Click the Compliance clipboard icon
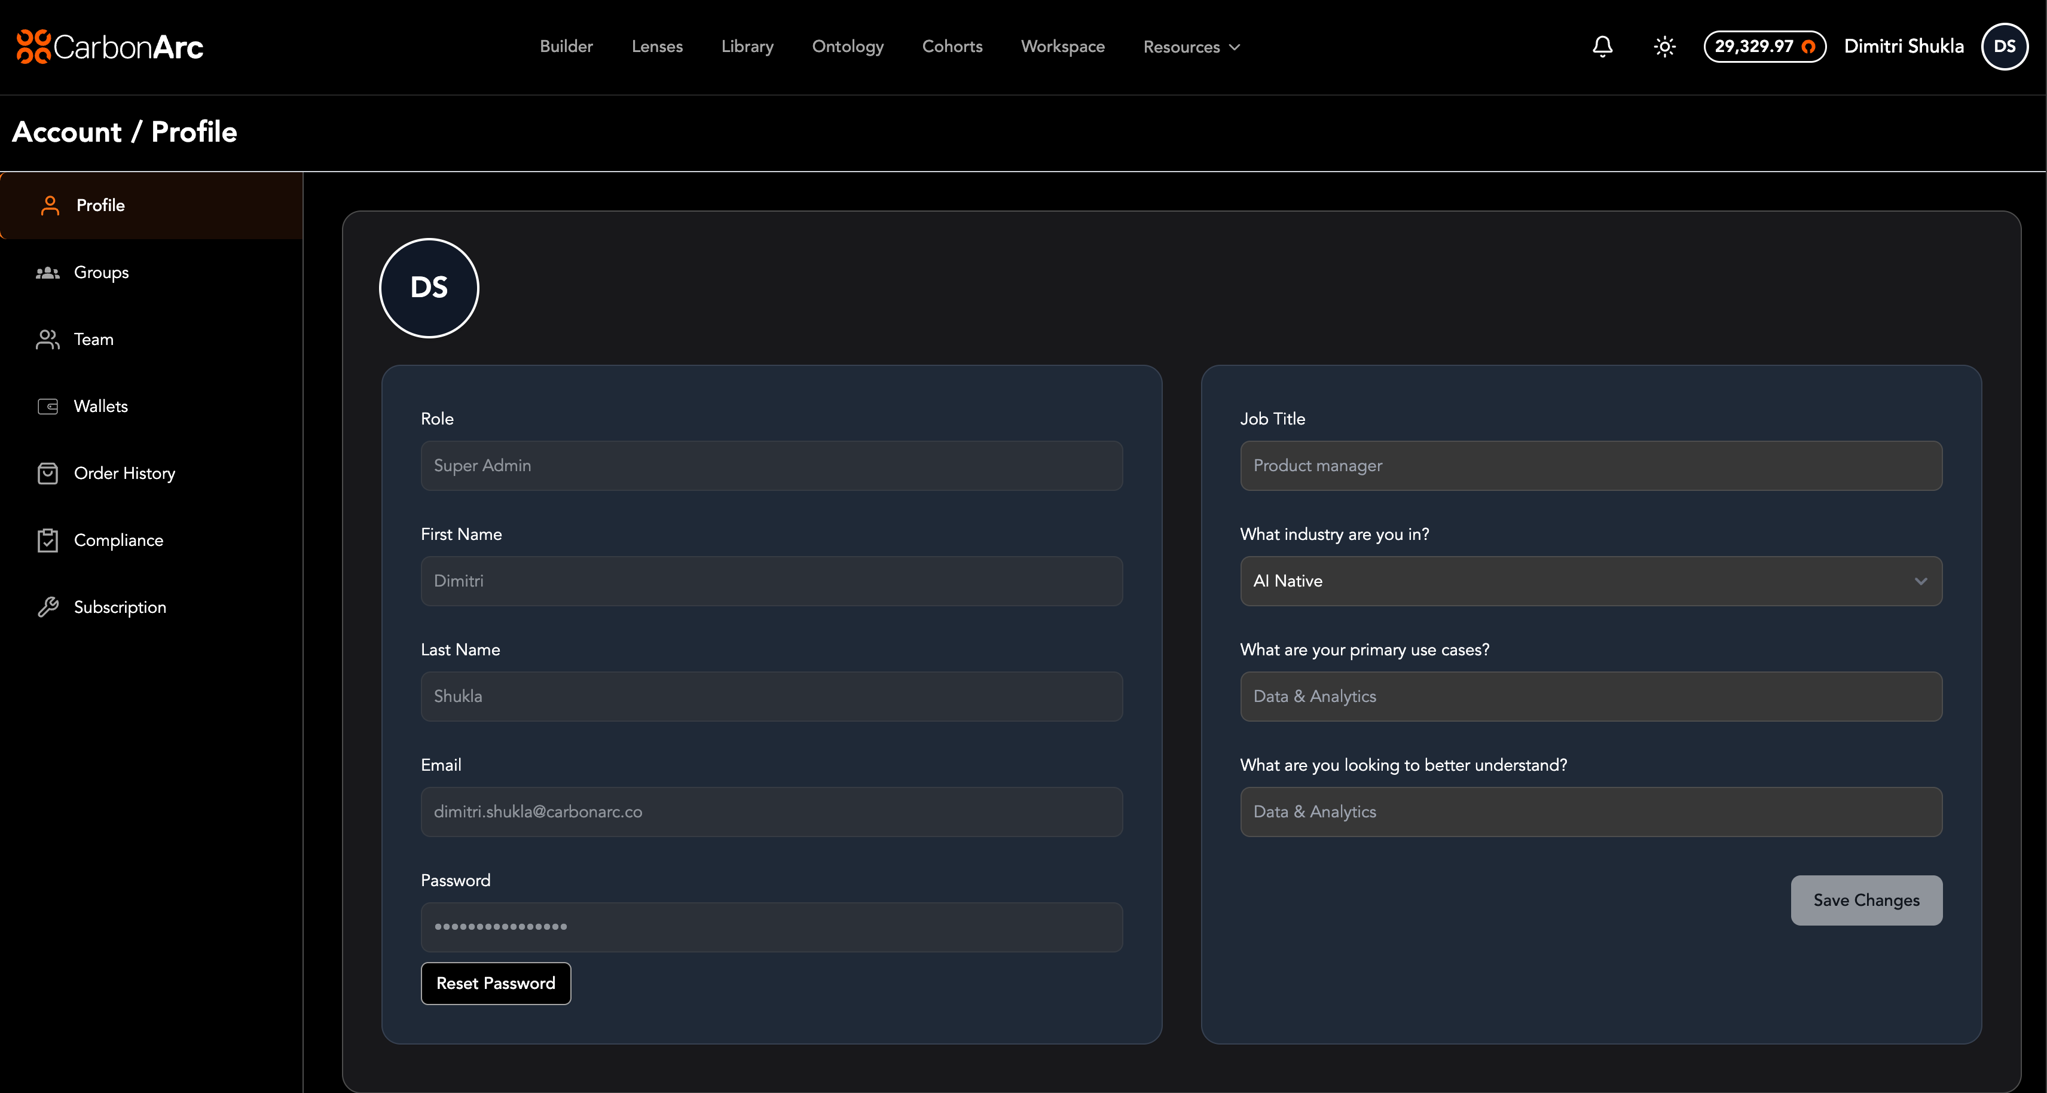Viewport: 2047px width, 1093px height. click(x=48, y=541)
